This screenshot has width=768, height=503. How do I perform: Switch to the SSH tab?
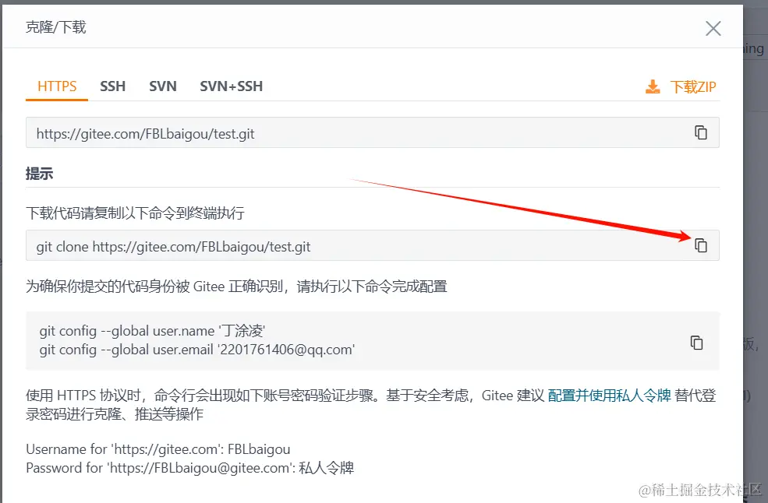click(112, 86)
